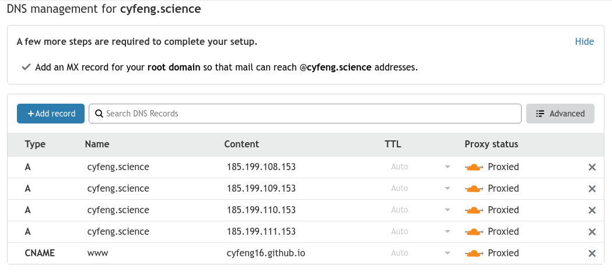Viewport: 612px width, 272px height.
Task: Open the Advanced options button
Action: [560, 114]
